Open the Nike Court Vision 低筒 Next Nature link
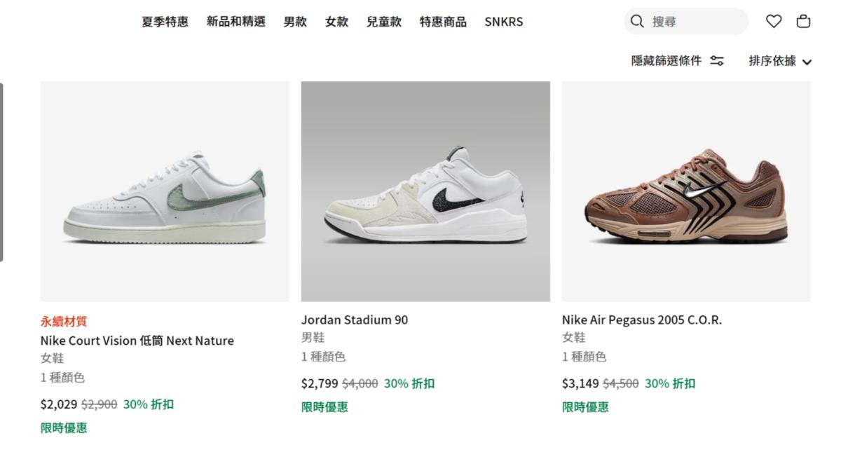Viewport: 841px width, 473px height. coord(137,341)
